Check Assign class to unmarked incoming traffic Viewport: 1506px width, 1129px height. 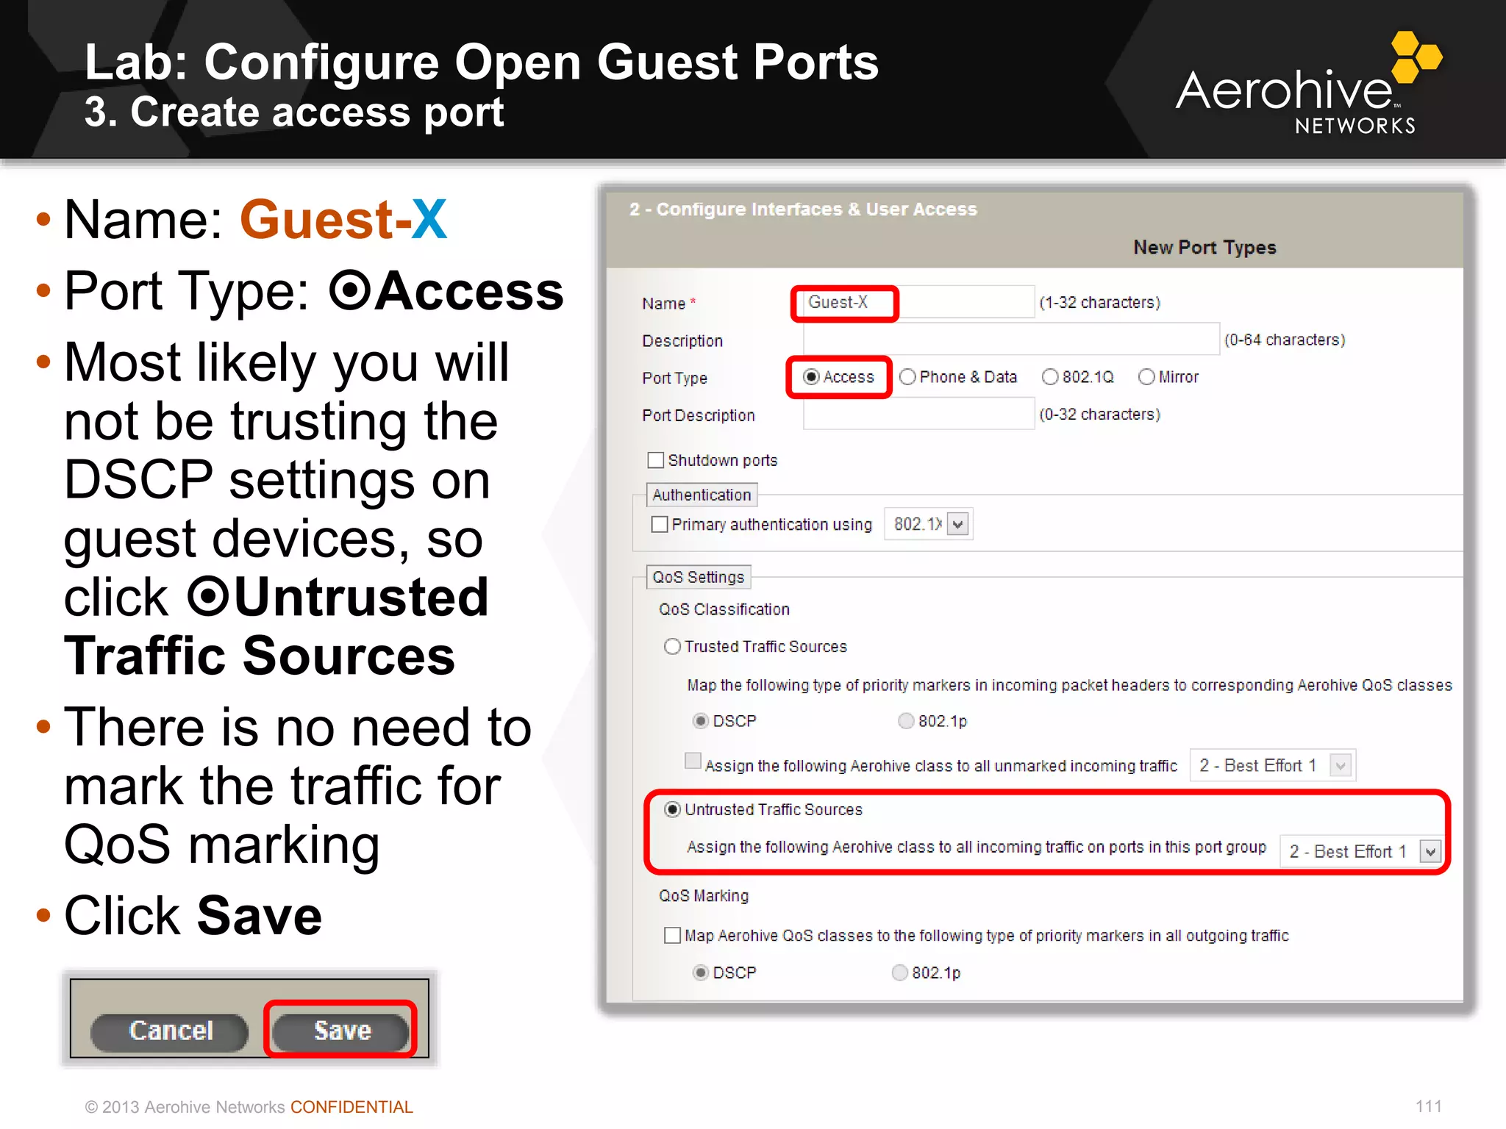(693, 761)
